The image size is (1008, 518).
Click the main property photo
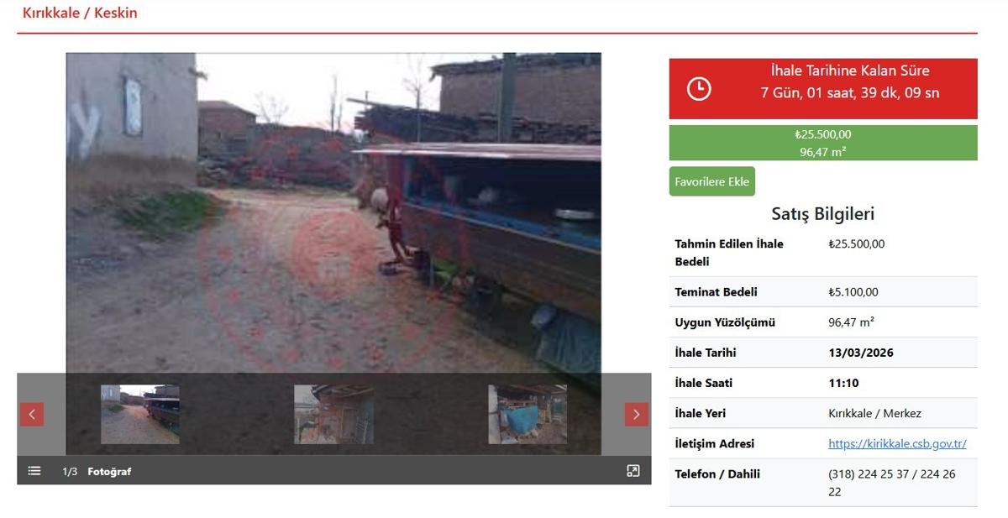333,212
